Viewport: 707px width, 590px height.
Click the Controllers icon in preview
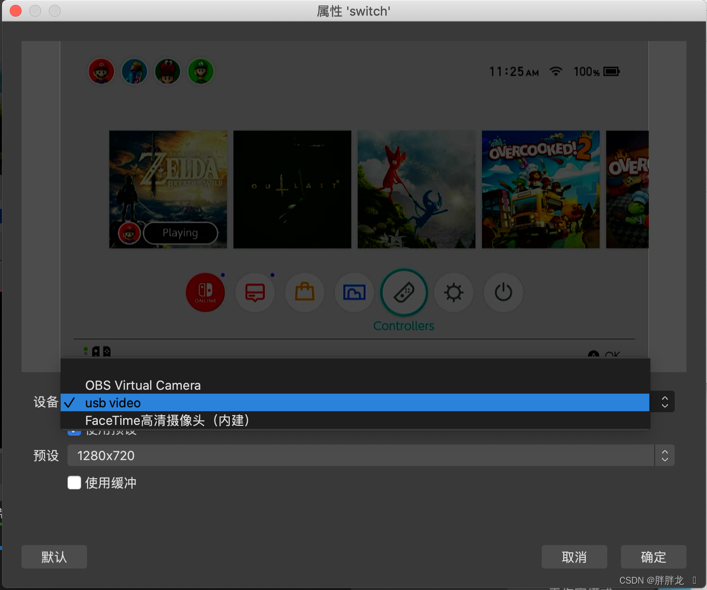[x=404, y=293]
